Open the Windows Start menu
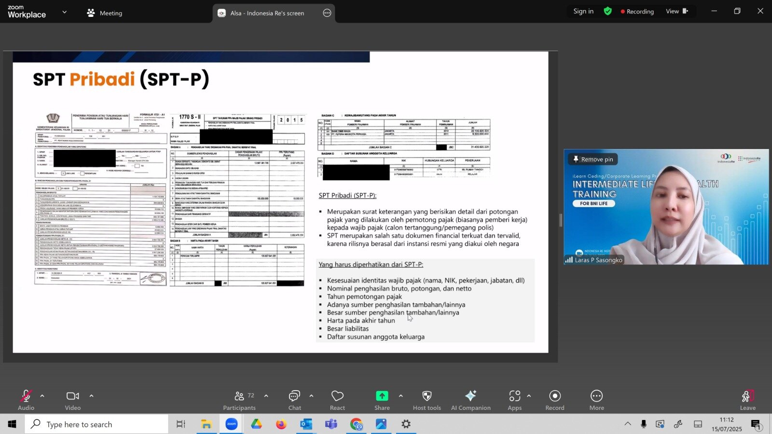This screenshot has height=434, width=772. pos(12,424)
